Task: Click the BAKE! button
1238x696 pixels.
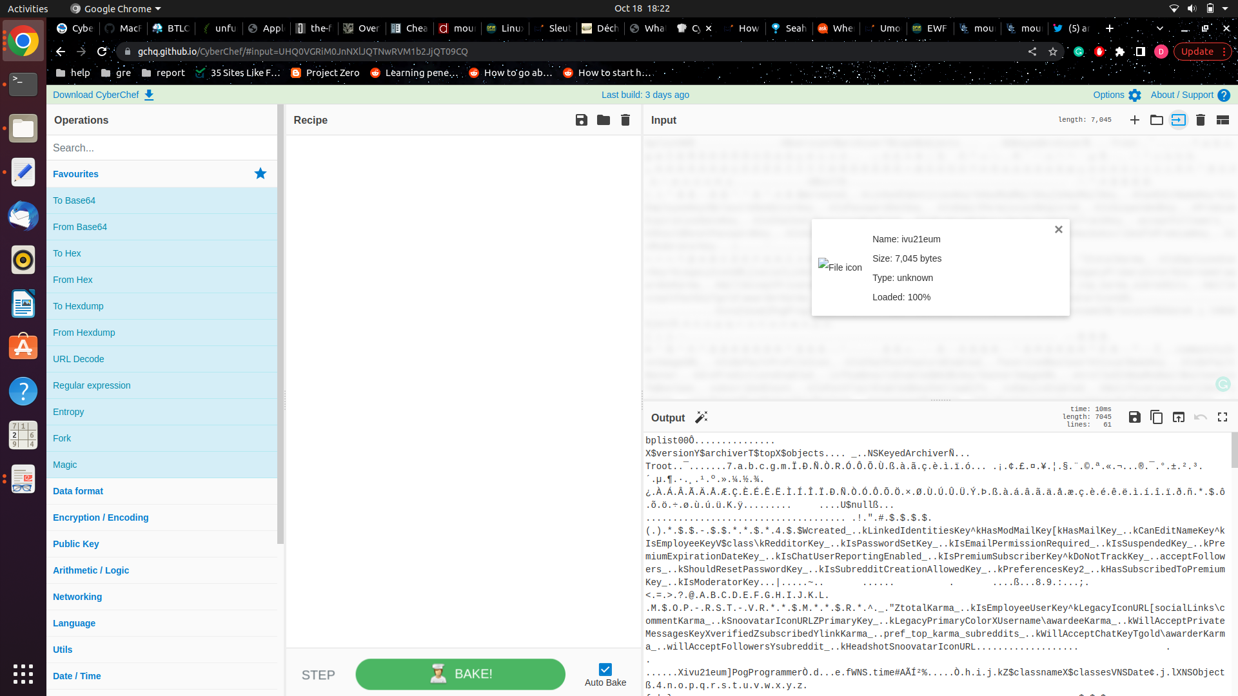Action: tap(460, 674)
